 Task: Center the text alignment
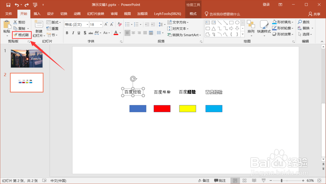coord(133,33)
